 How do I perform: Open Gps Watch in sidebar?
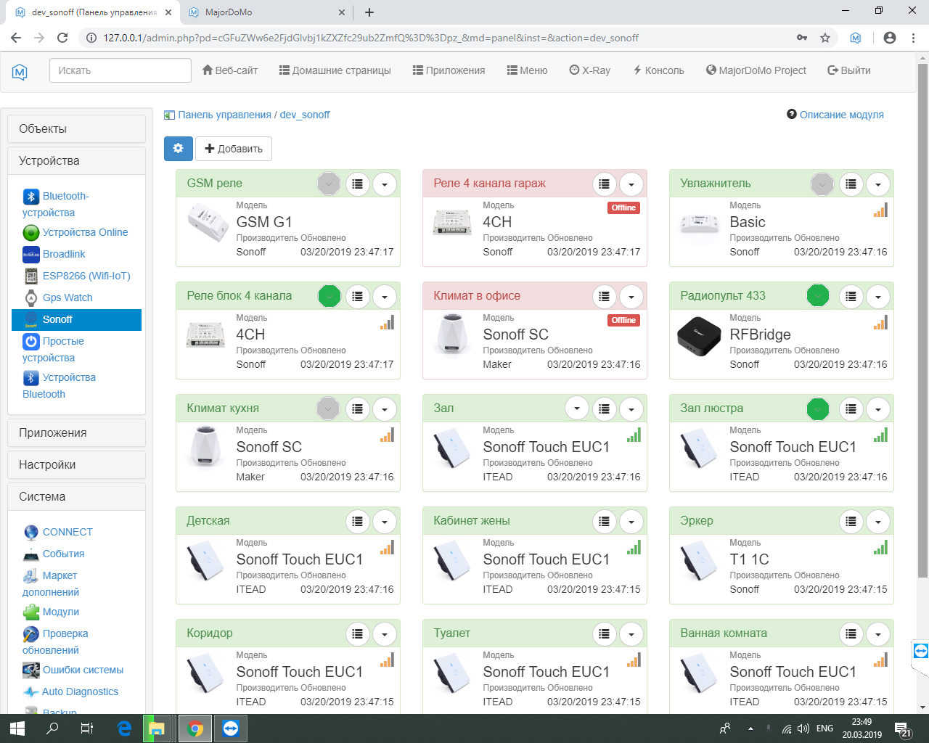67,297
